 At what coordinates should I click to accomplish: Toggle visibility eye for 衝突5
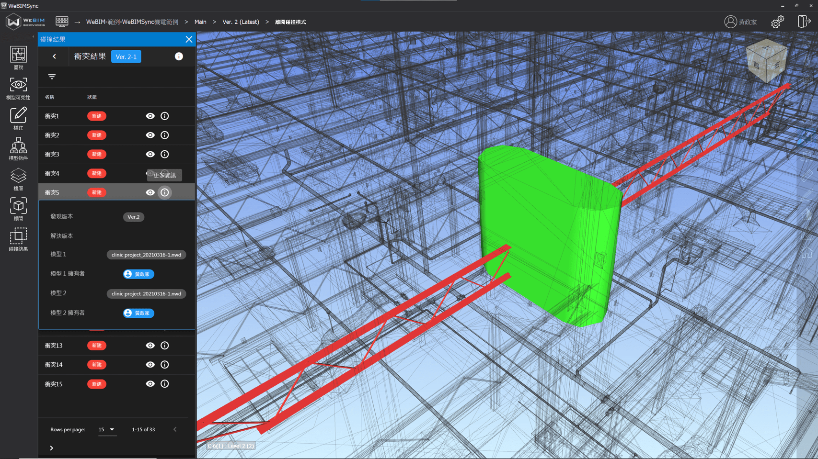(x=150, y=192)
